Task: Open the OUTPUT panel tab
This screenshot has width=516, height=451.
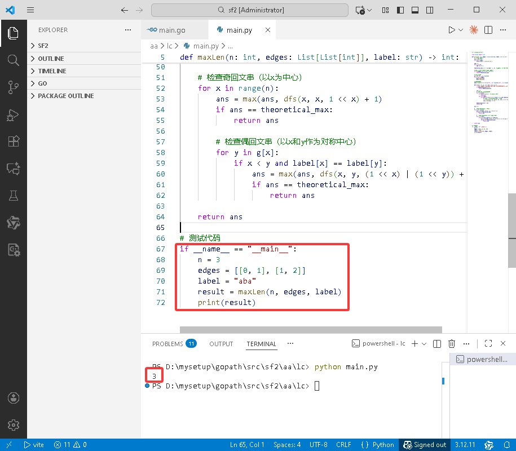Action: tap(221, 344)
